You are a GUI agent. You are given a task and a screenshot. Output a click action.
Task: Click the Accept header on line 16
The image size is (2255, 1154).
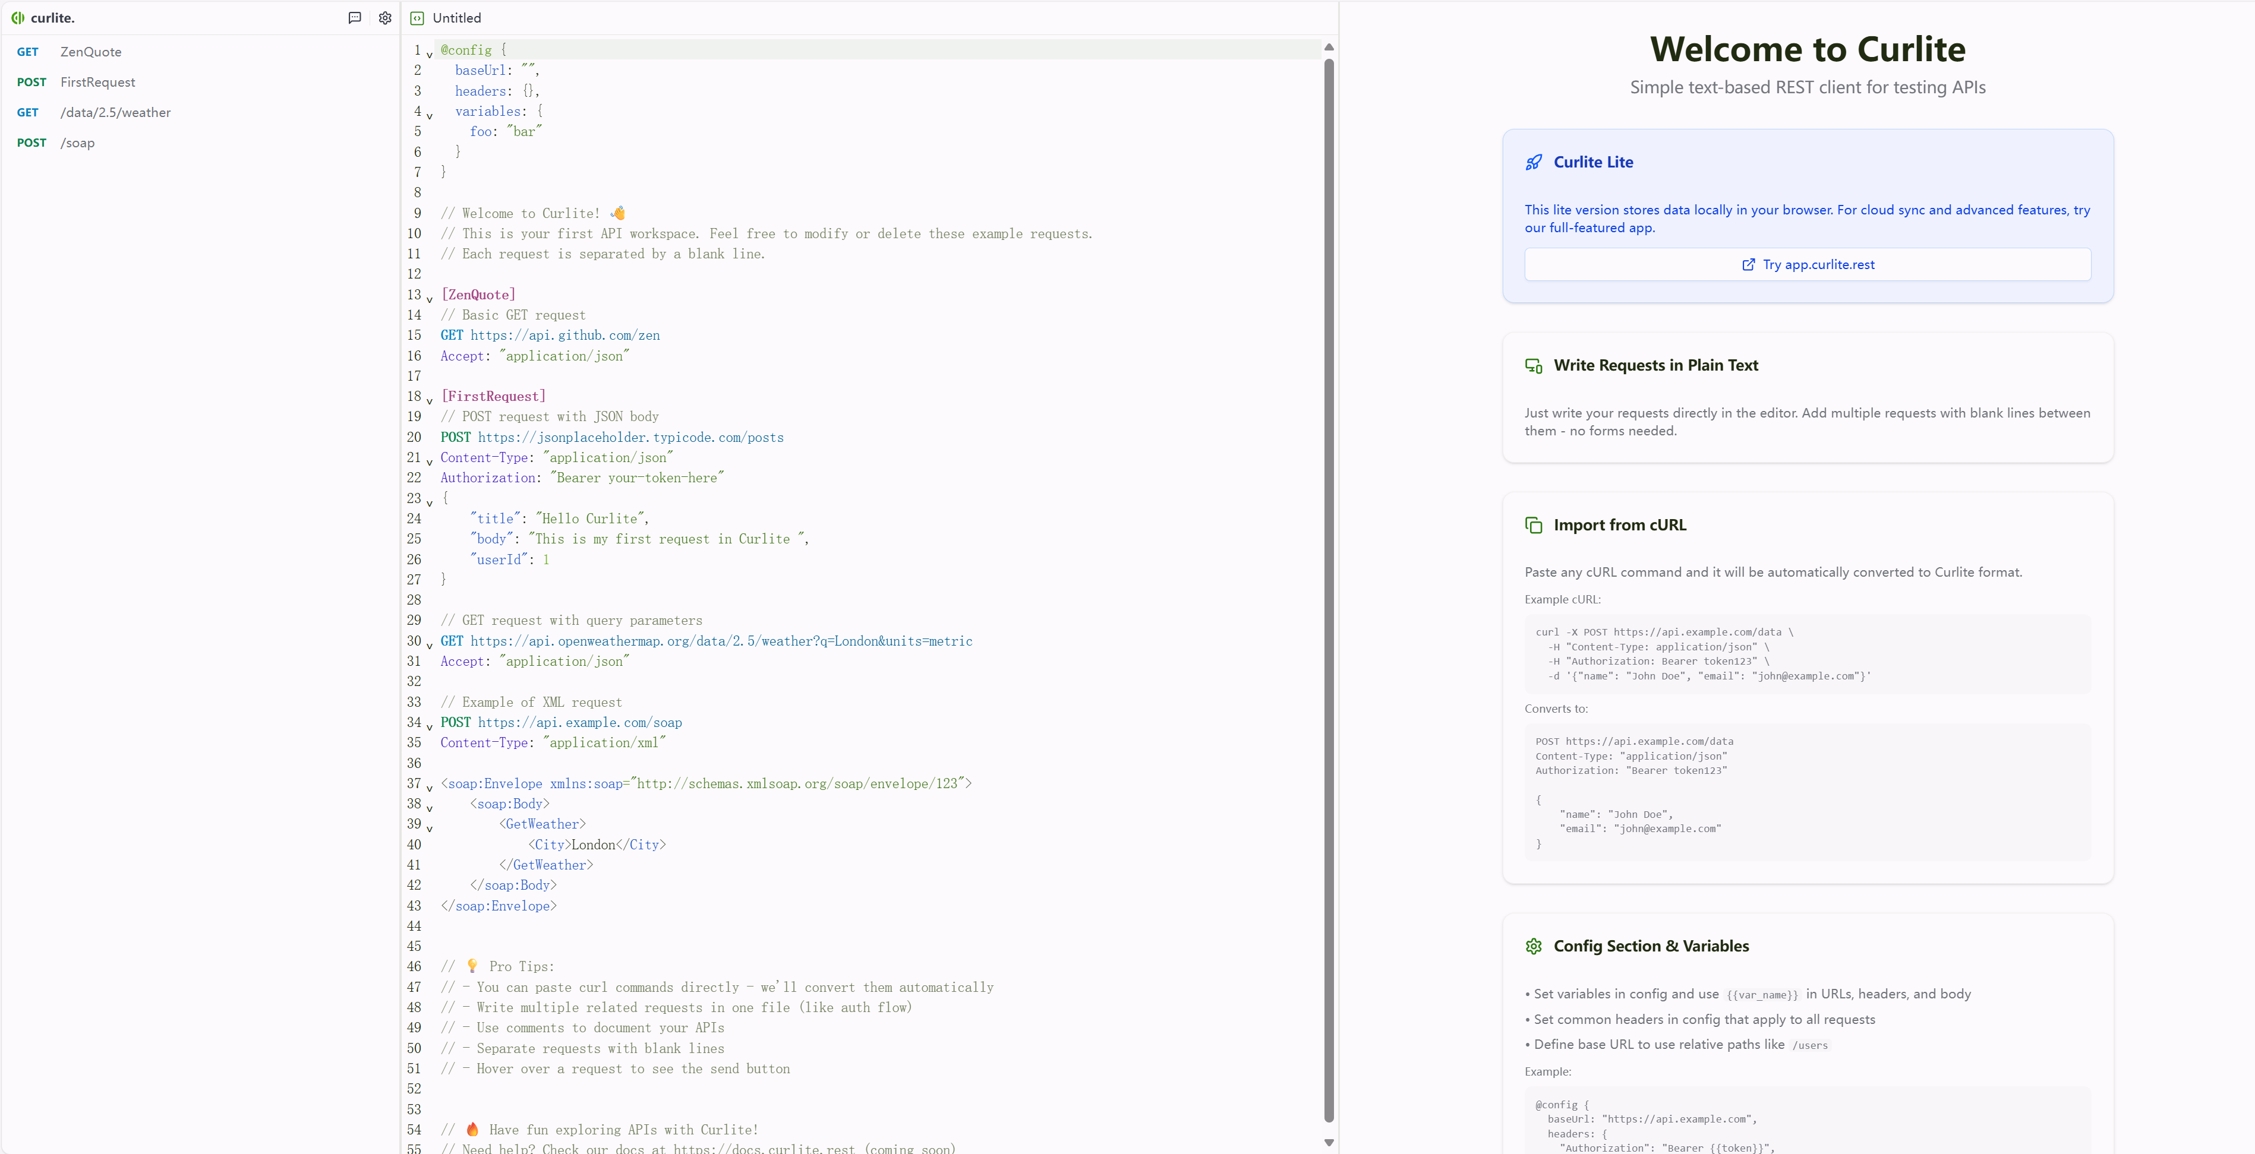click(535, 356)
